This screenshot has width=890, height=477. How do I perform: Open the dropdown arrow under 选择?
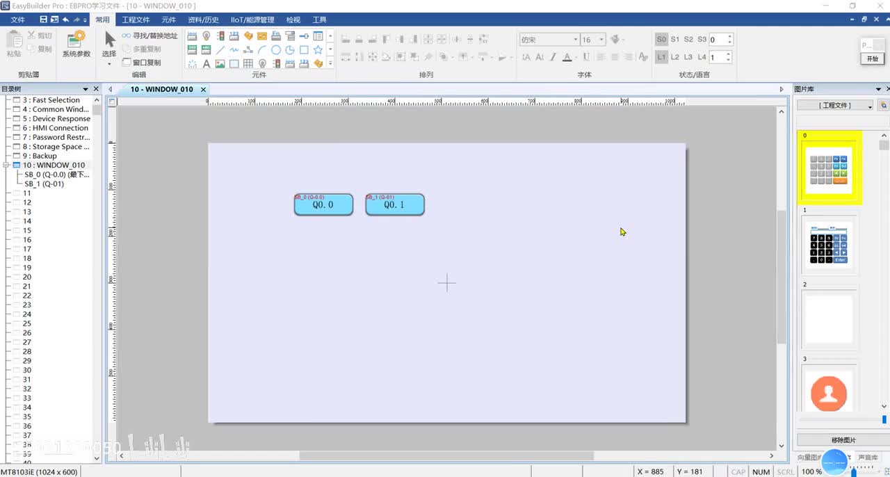point(109,64)
